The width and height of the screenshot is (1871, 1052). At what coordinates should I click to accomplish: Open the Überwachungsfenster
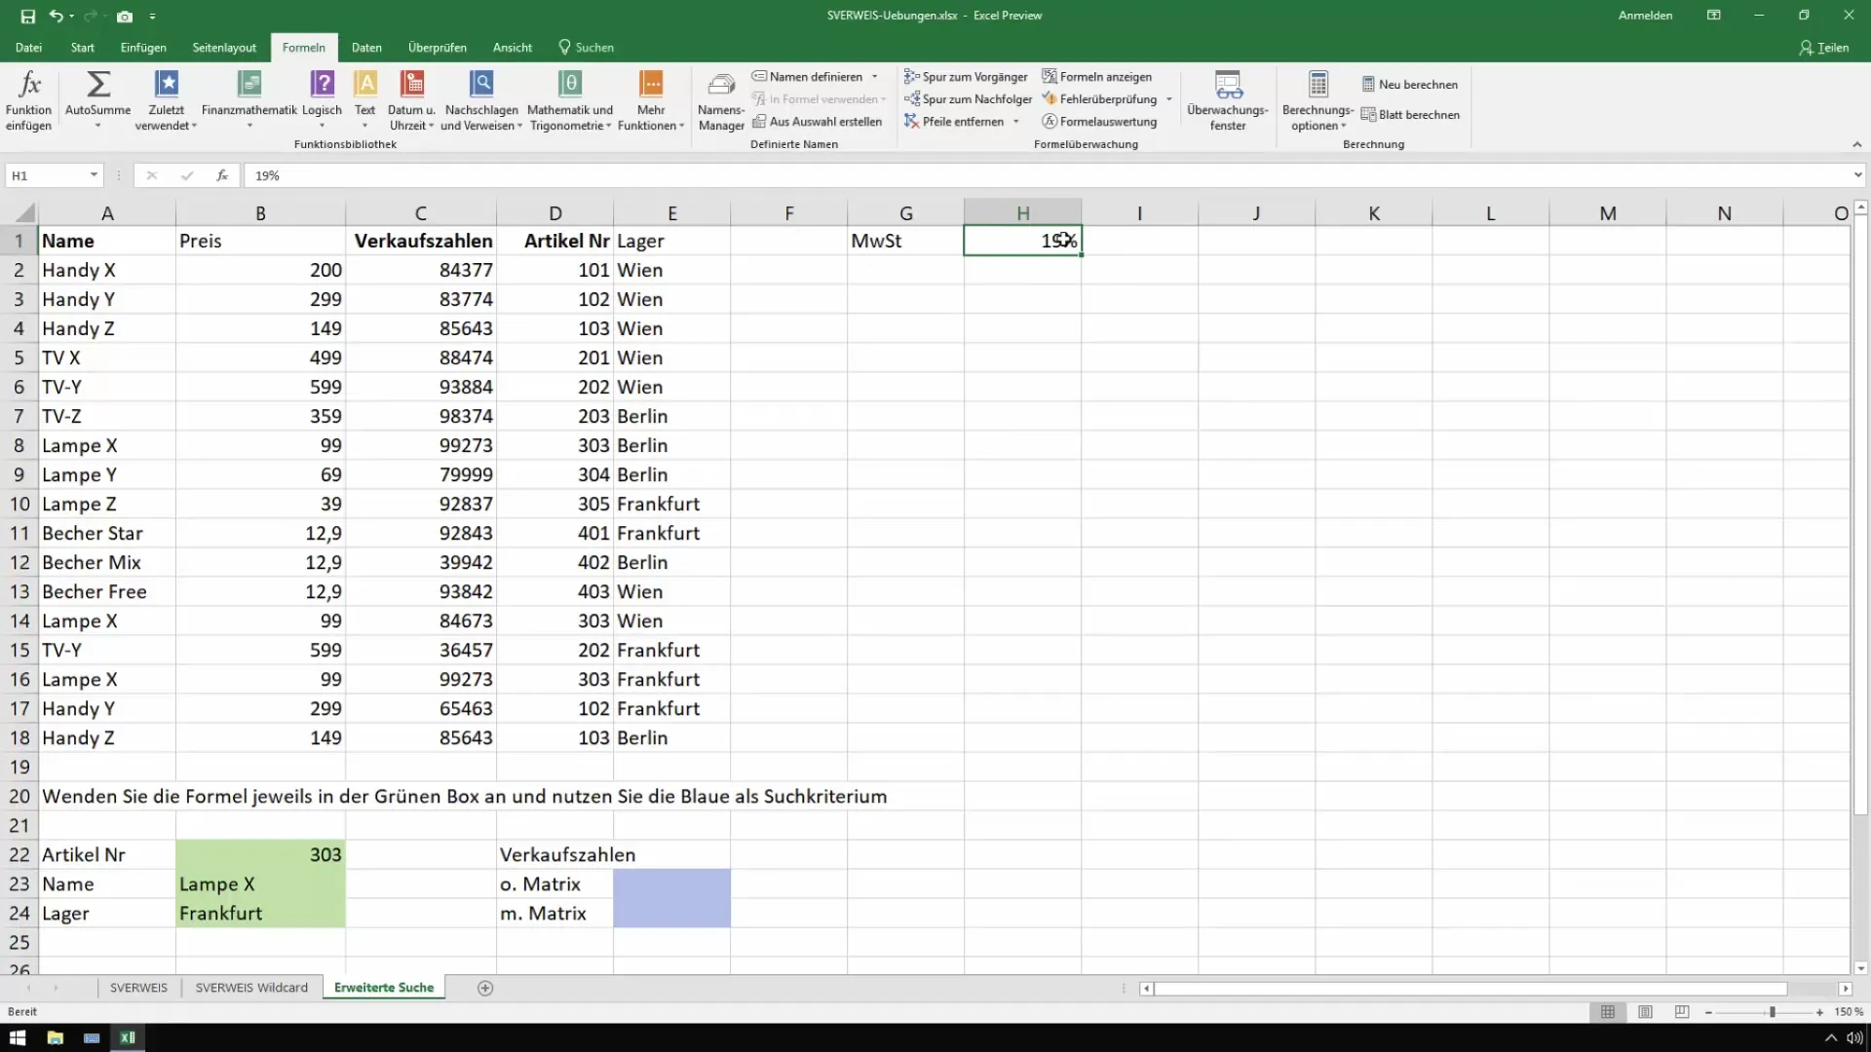coord(1228,99)
